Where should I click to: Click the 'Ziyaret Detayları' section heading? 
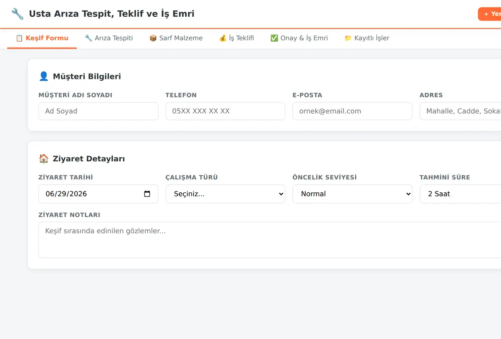click(x=89, y=159)
